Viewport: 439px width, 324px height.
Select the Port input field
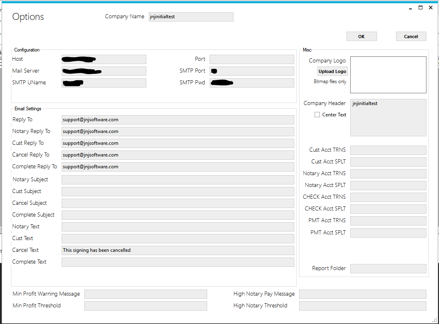[x=252, y=59]
